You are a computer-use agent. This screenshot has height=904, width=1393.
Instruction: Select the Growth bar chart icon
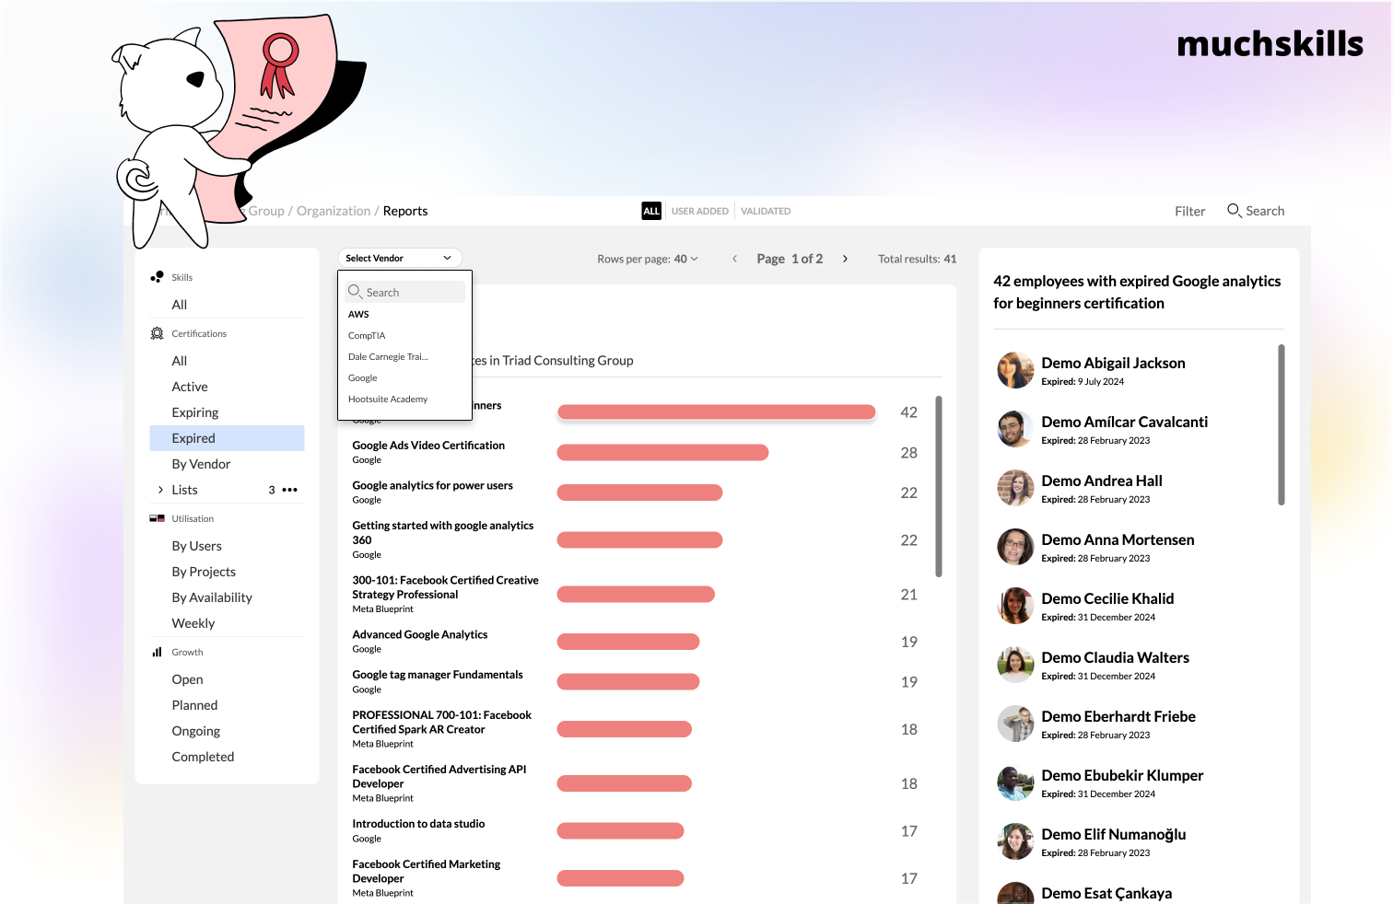coord(157,652)
